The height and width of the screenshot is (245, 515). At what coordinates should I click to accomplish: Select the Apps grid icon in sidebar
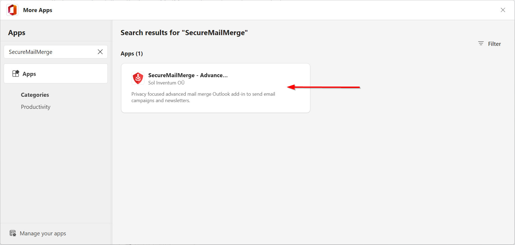tap(16, 73)
